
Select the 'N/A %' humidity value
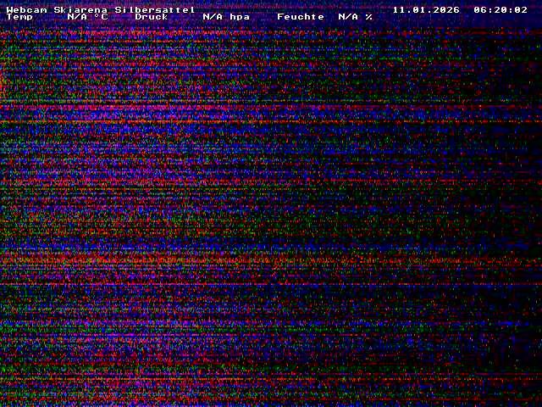(356, 17)
